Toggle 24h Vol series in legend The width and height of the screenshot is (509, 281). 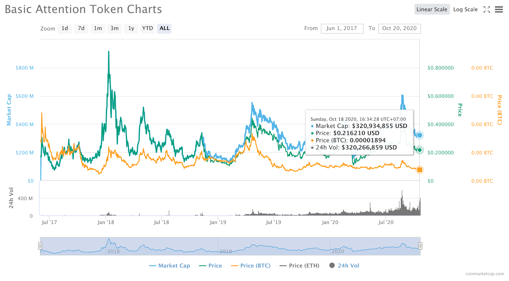(345, 266)
